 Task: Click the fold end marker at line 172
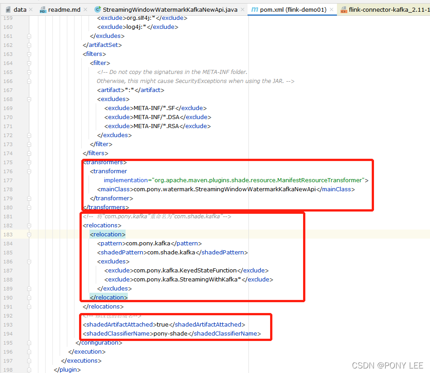click(x=29, y=135)
